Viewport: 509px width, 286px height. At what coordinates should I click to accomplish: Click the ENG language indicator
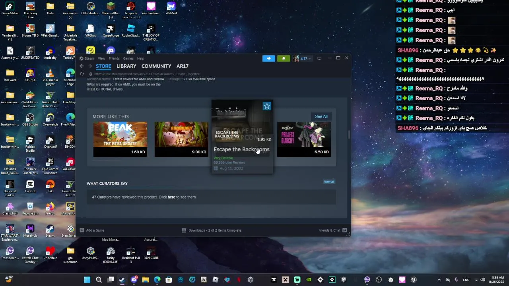click(466, 280)
